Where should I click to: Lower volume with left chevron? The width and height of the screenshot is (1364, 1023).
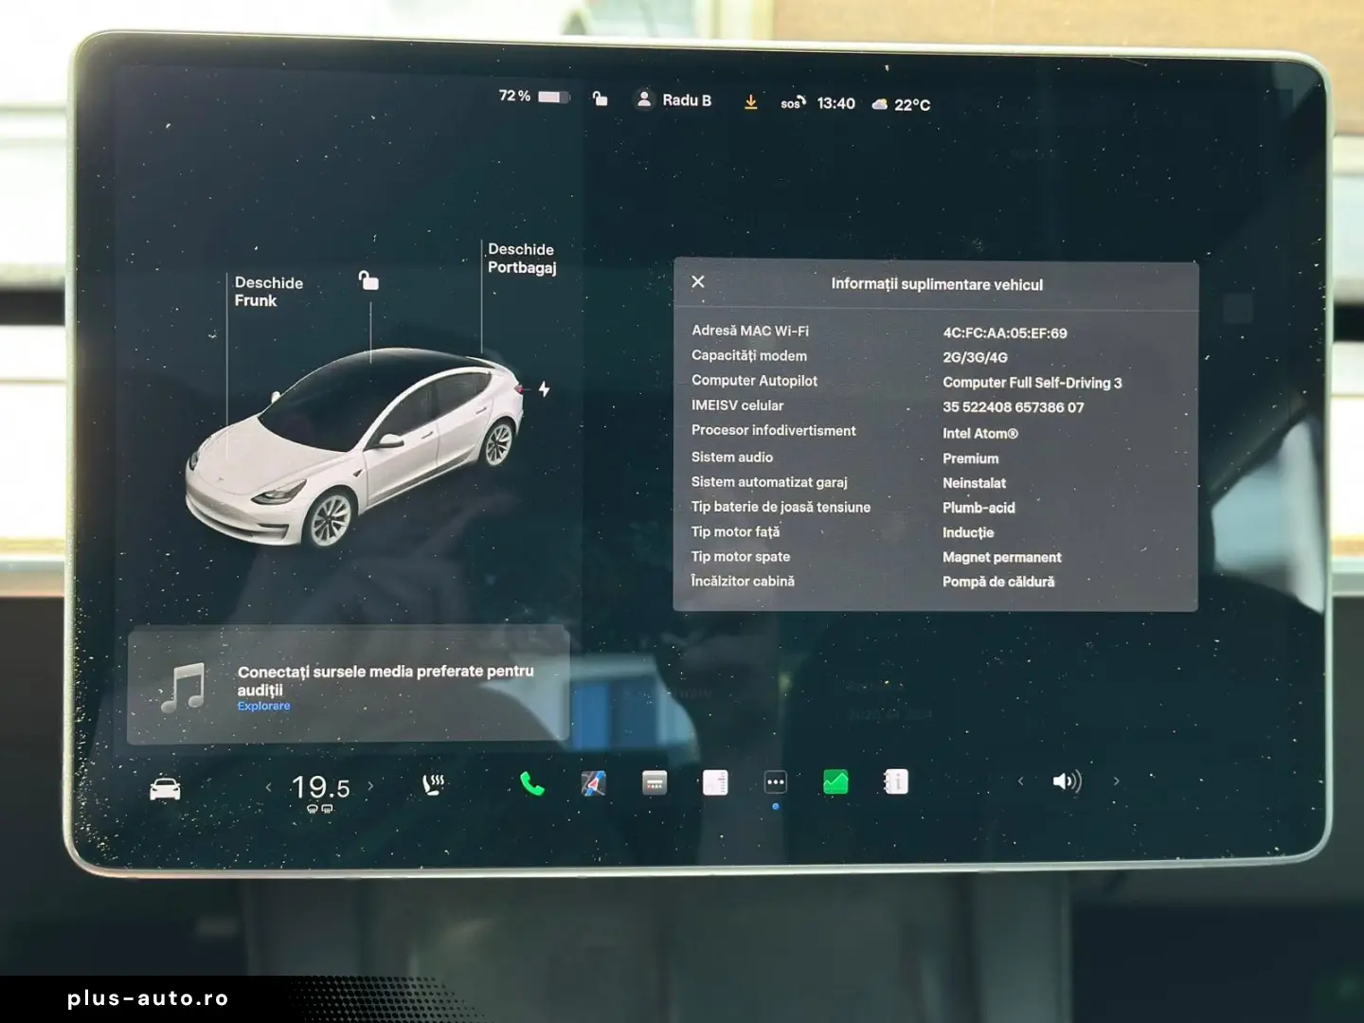[x=1020, y=781]
